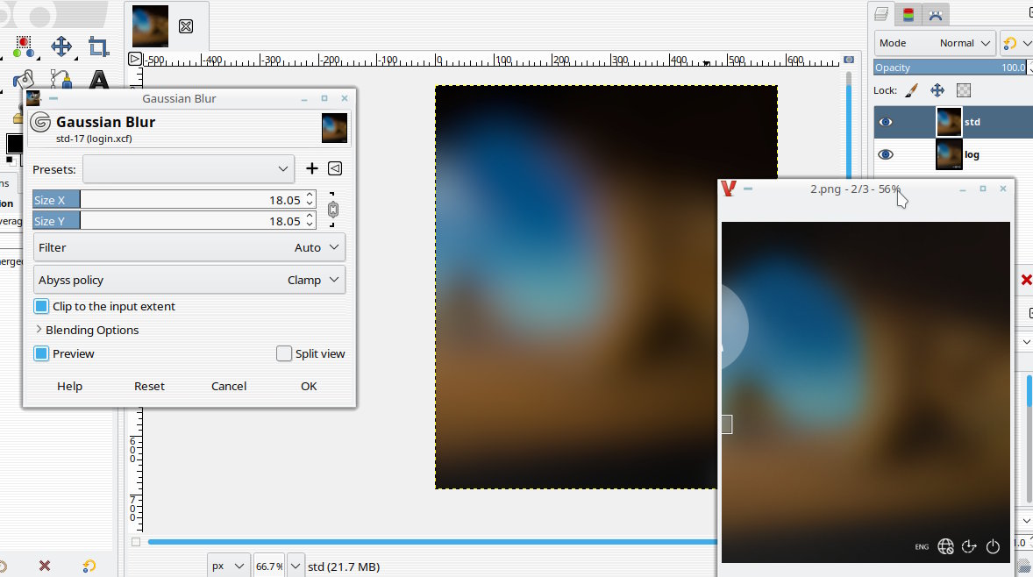Click the red X delete icon at bottom left
Screen dimensions: 1033x577
(45, 566)
